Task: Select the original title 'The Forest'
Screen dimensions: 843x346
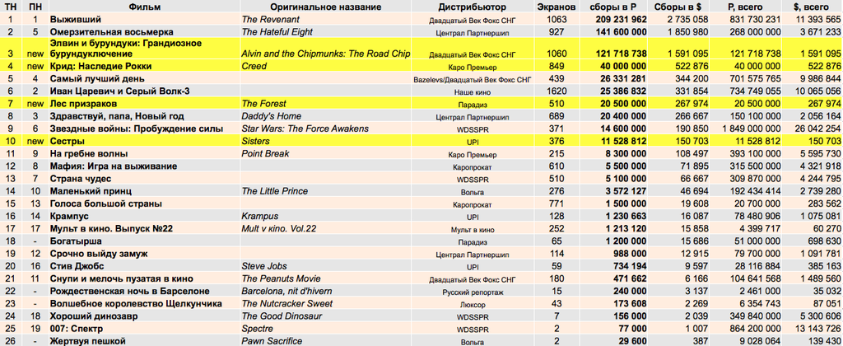Action: click(x=264, y=103)
